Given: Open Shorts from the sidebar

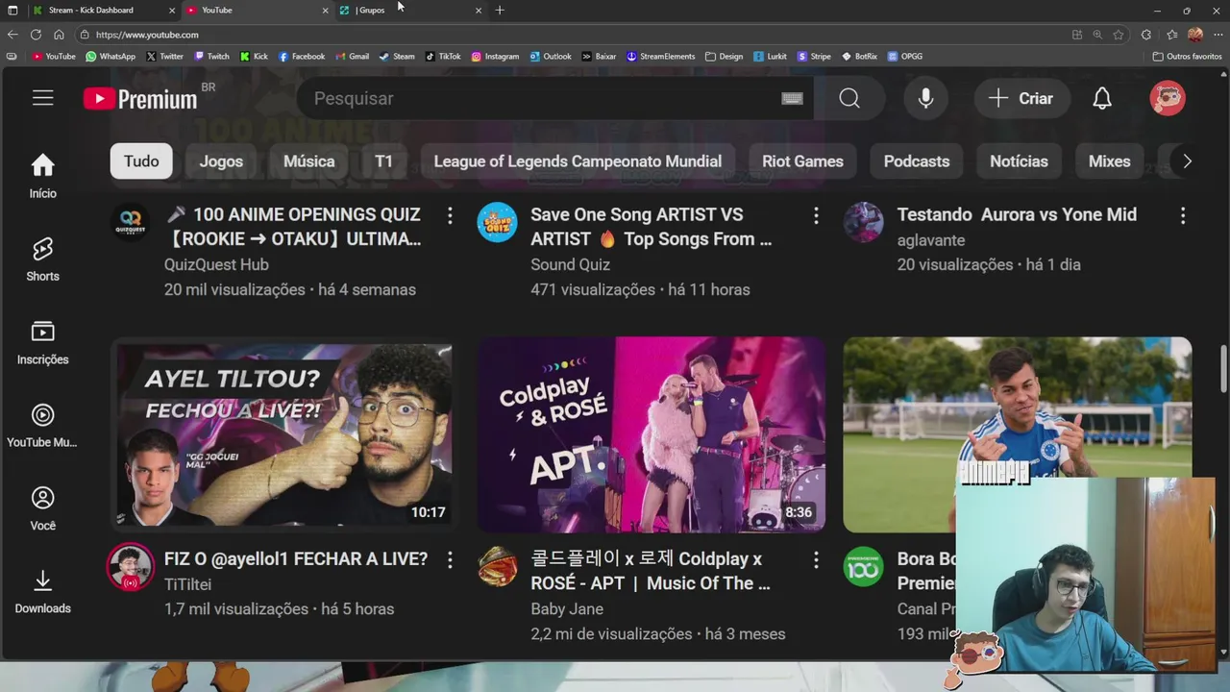Looking at the screenshot, I should [42, 259].
